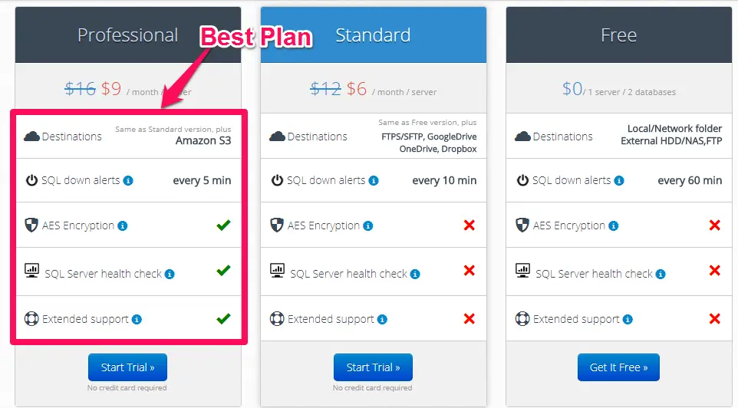This screenshot has width=738, height=408.
Task: Click info icon beside Professional Extended support
Action: pyautogui.click(x=137, y=320)
